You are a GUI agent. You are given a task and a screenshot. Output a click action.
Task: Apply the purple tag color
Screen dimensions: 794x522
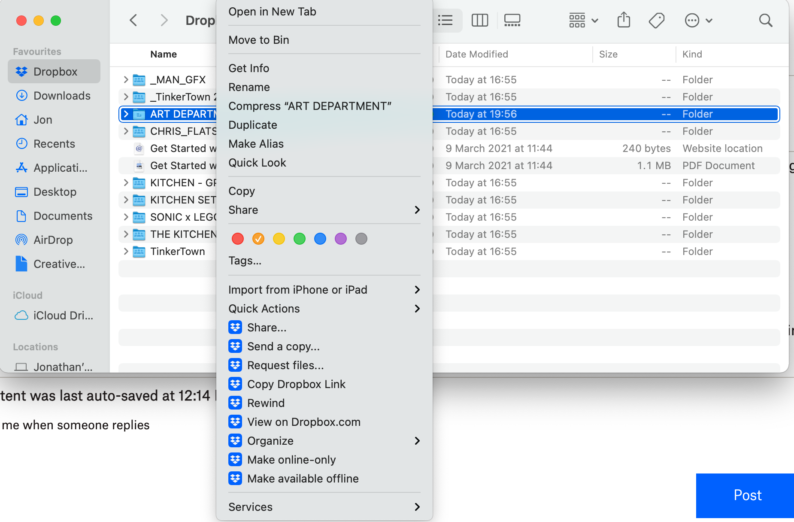[x=340, y=239]
